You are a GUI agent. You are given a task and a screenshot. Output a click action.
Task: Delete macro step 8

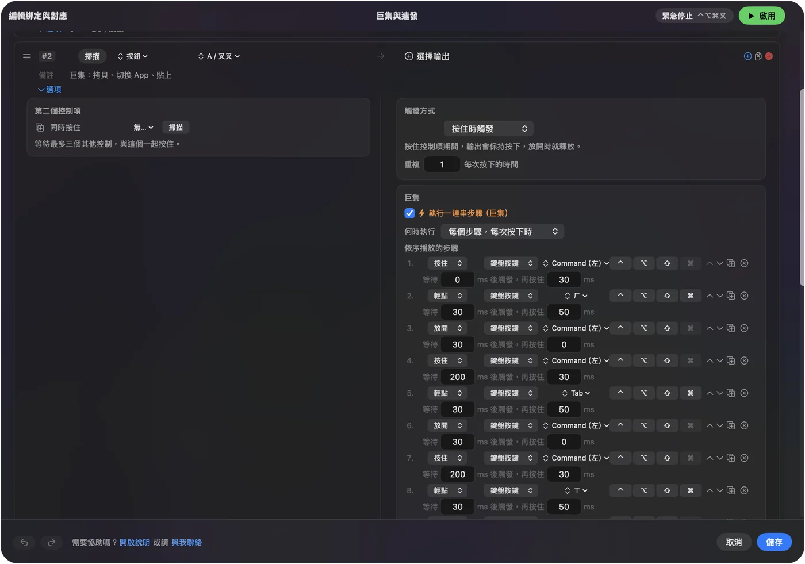(x=744, y=490)
